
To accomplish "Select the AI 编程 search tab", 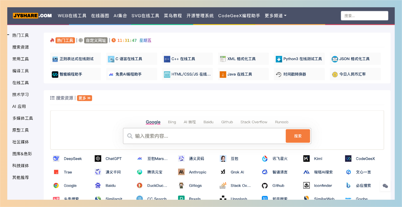I will pos(190,122).
